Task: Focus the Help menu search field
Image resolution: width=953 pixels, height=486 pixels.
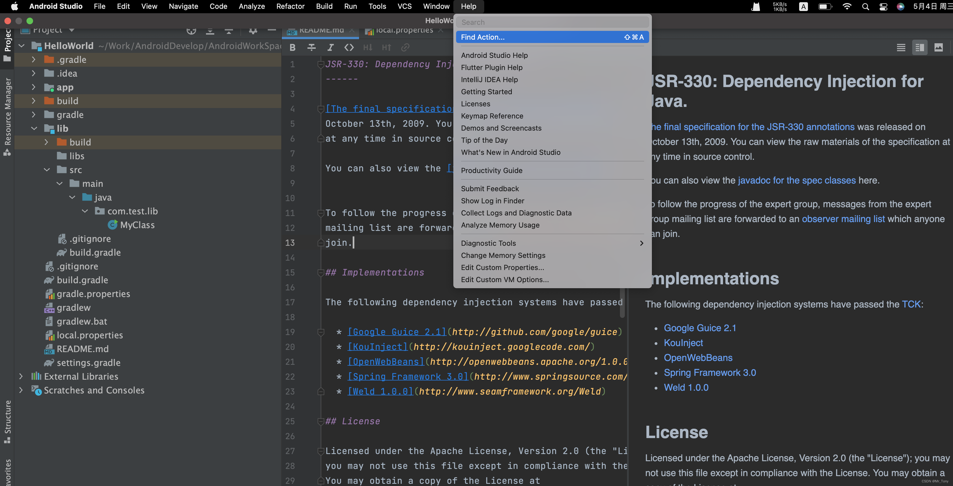Action: point(552,22)
